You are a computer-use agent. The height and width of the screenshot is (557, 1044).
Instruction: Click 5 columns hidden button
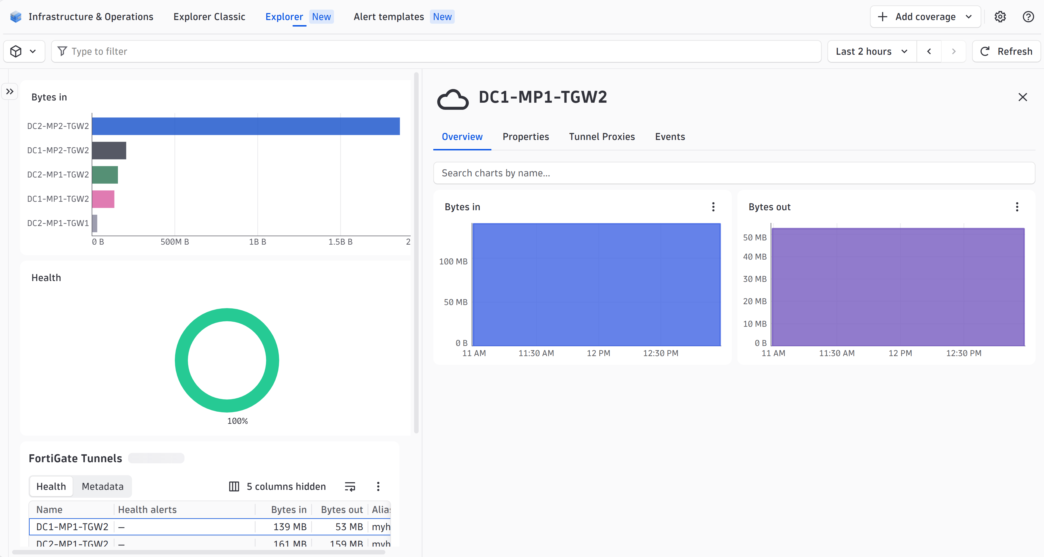pyautogui.click(x=277, y=486)
